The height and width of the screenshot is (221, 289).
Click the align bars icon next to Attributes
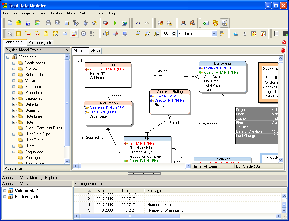click(x=222, y=34)
